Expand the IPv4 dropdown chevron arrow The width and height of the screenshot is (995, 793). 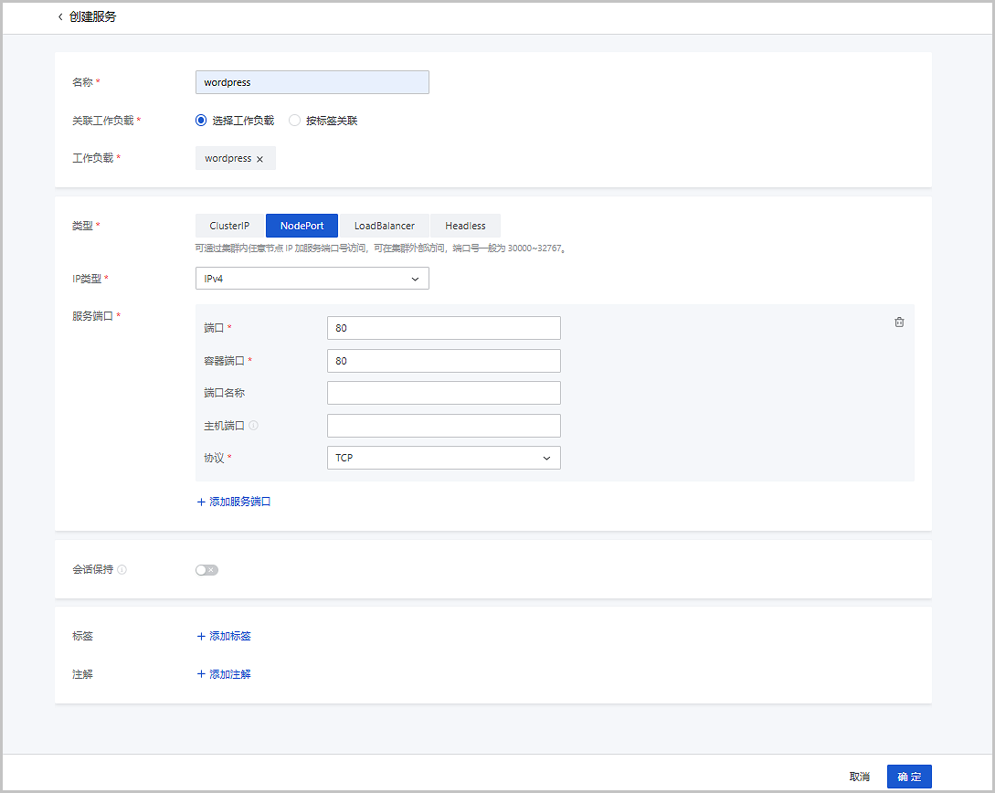pos(416,278)
